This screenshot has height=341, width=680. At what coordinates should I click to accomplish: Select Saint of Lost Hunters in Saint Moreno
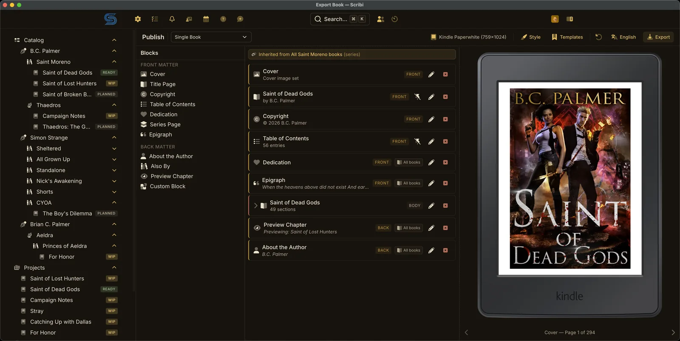pos(69,84)
